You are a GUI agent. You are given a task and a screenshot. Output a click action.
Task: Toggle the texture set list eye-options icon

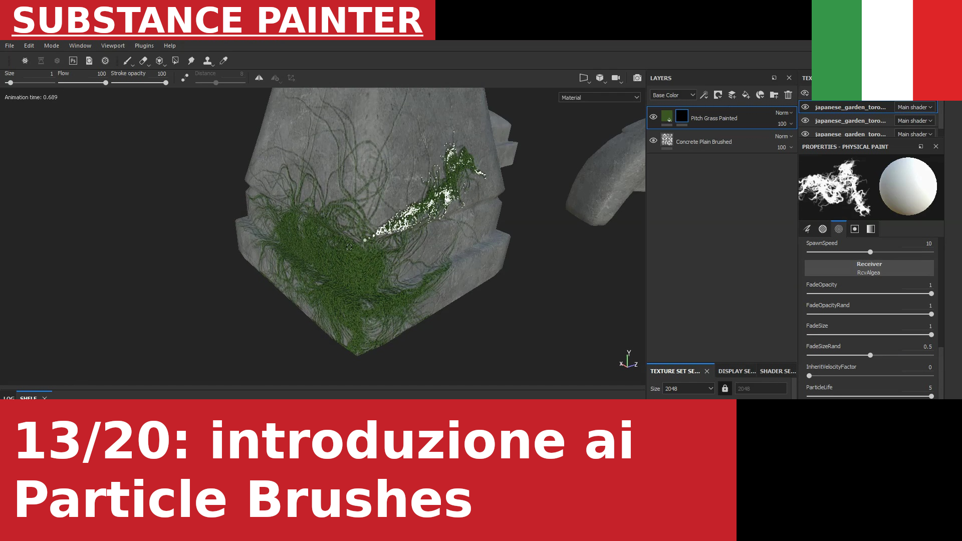(805, 93)
